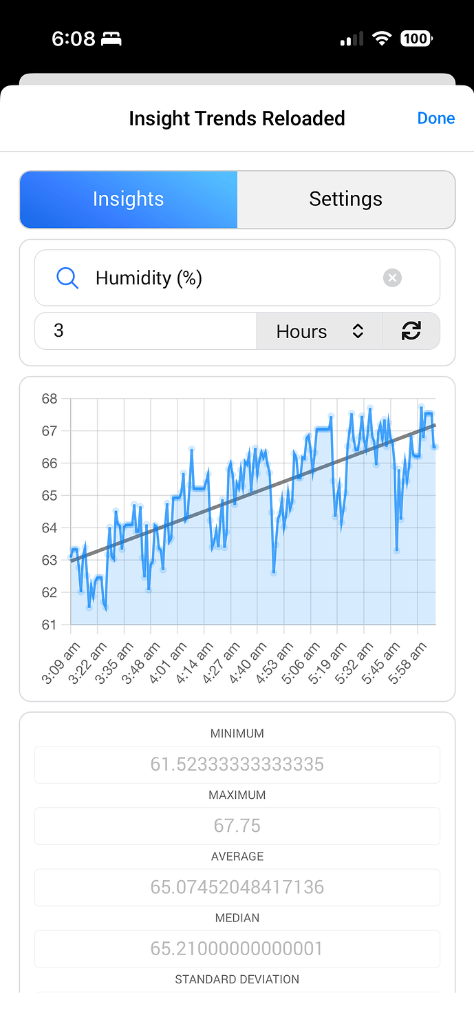
Task: Switch to the Settings tab
Action: click(345, 199)
